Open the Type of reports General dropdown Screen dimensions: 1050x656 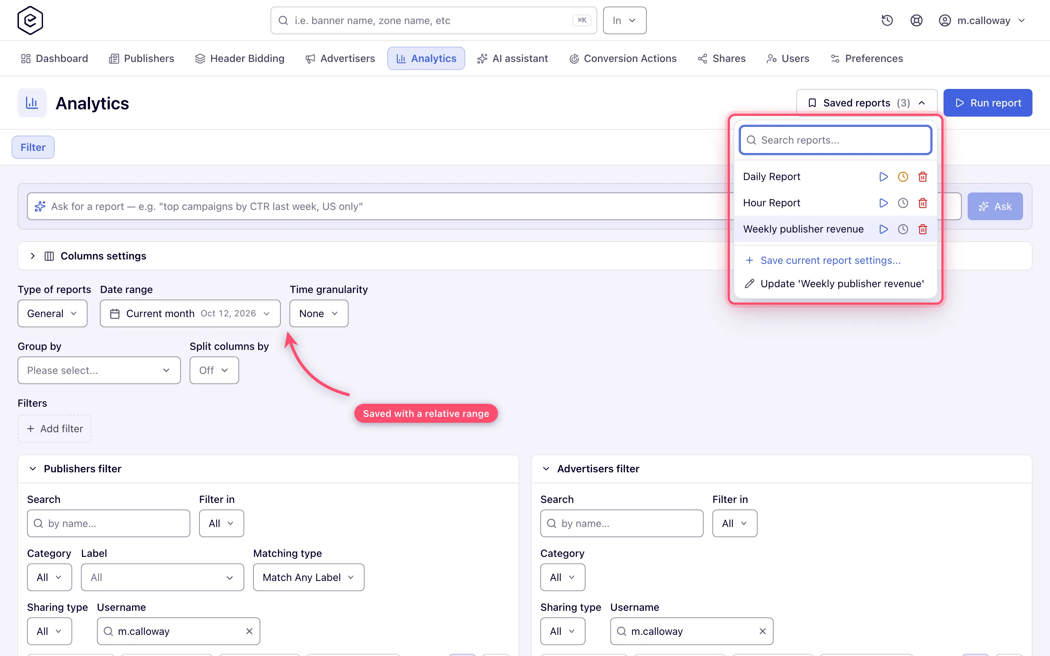click(x=52, y=313)
